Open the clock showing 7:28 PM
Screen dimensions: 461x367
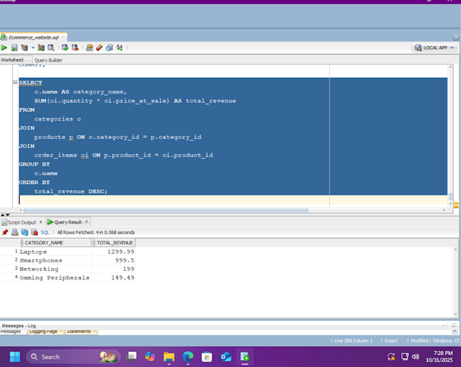(439, 356)
